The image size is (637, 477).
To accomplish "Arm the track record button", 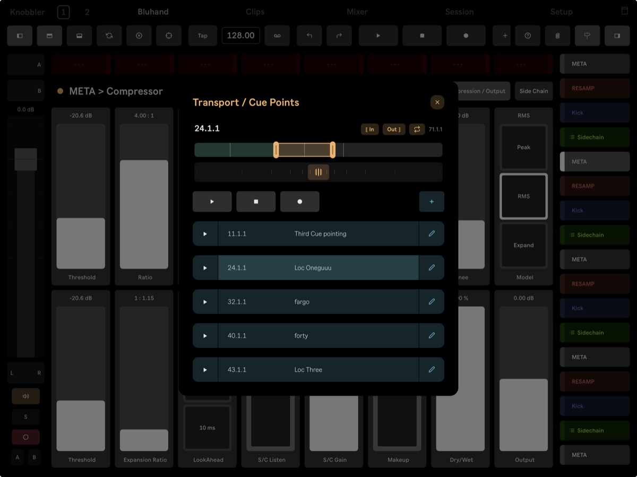I will [25, 437].
